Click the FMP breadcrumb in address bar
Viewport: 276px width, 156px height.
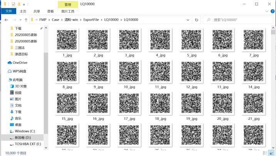click(x=43, y=20)
